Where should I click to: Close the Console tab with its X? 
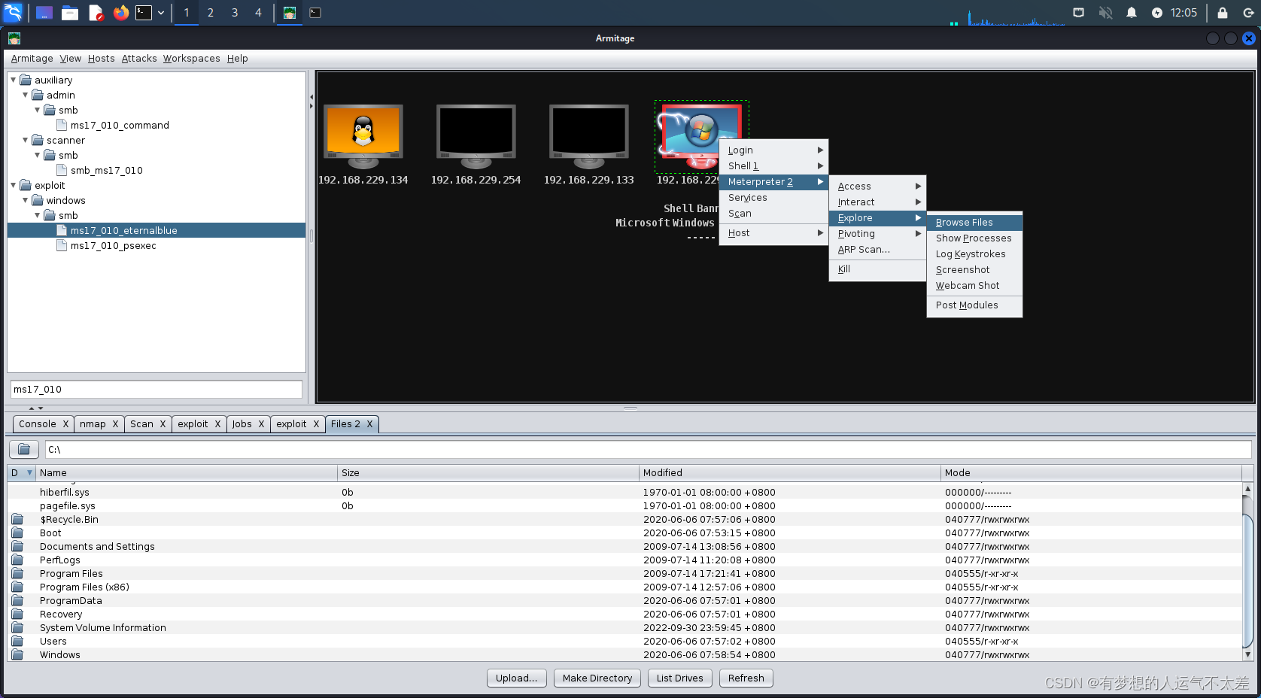pyautogui.click(x=65, y=424)
